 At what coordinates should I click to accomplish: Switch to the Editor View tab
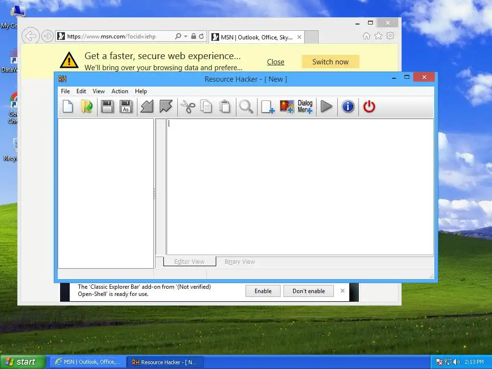[189, 261]
